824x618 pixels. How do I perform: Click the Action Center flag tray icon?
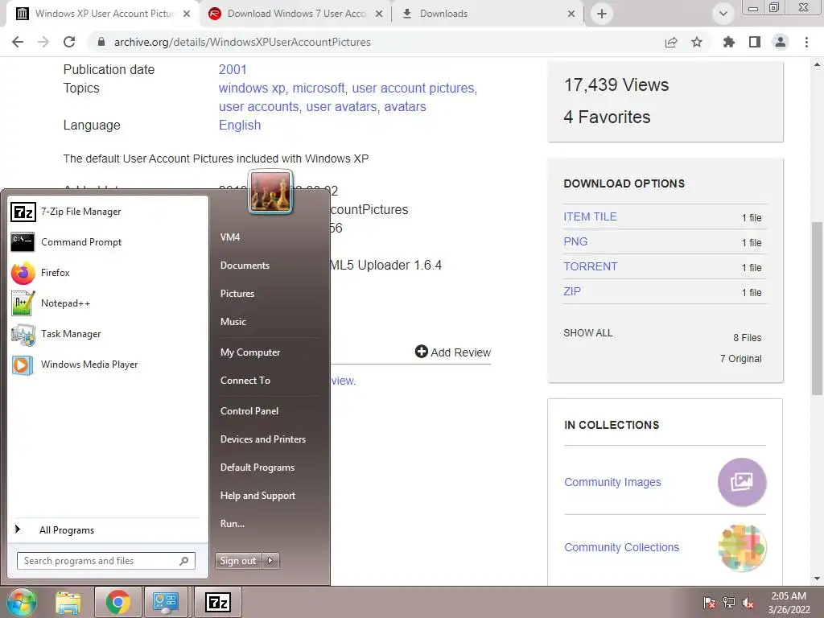pos(709,603)
